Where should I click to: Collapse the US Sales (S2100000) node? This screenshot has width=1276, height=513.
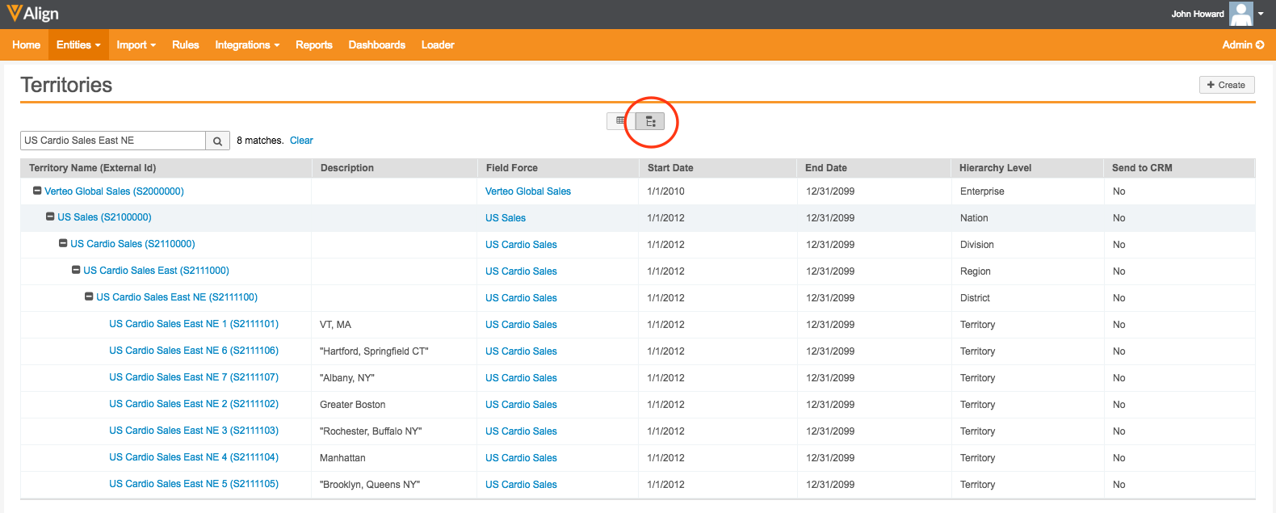pos(50,217)
